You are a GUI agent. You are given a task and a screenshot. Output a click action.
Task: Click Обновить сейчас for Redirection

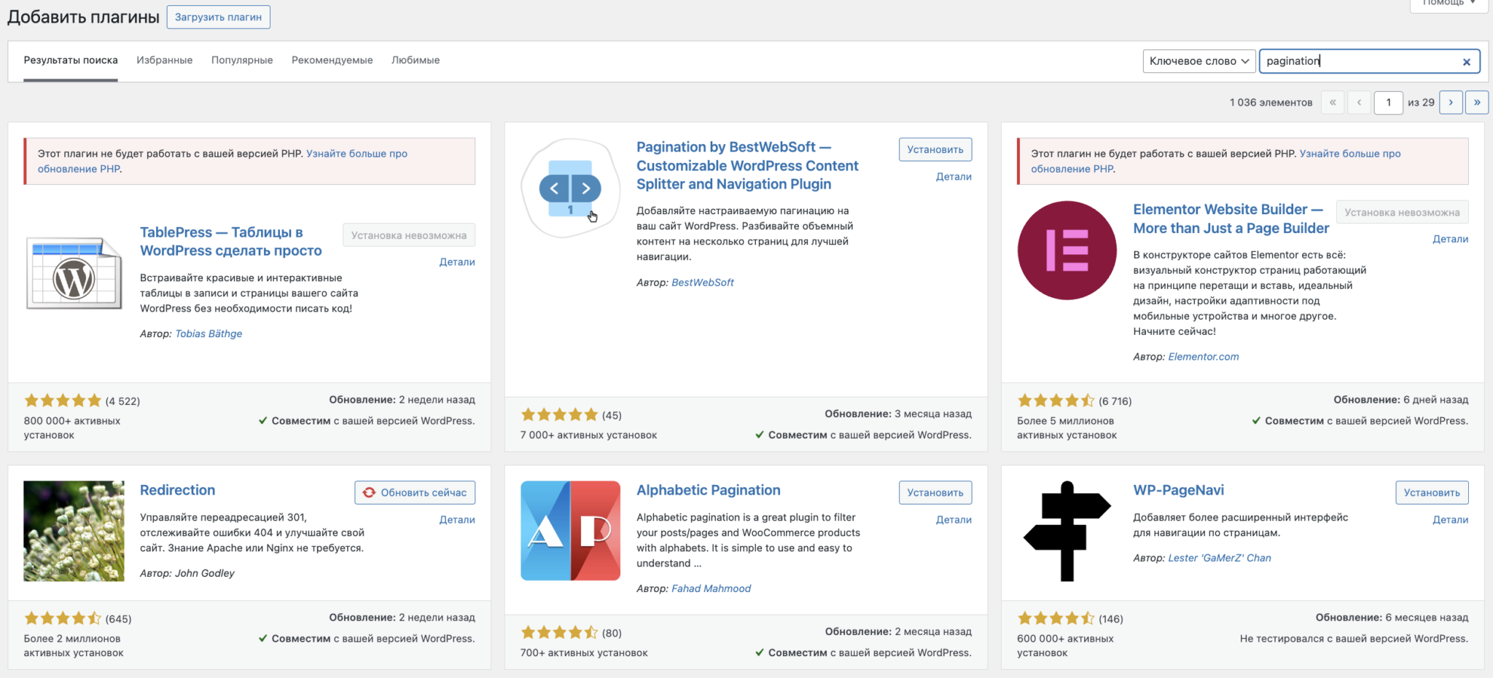[415, 493]
